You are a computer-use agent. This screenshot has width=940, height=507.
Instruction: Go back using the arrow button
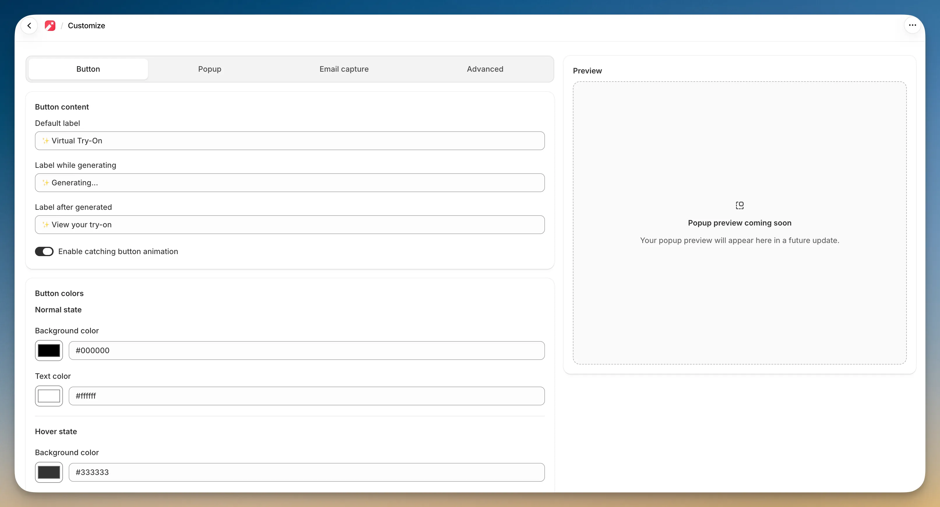[29, 26]
